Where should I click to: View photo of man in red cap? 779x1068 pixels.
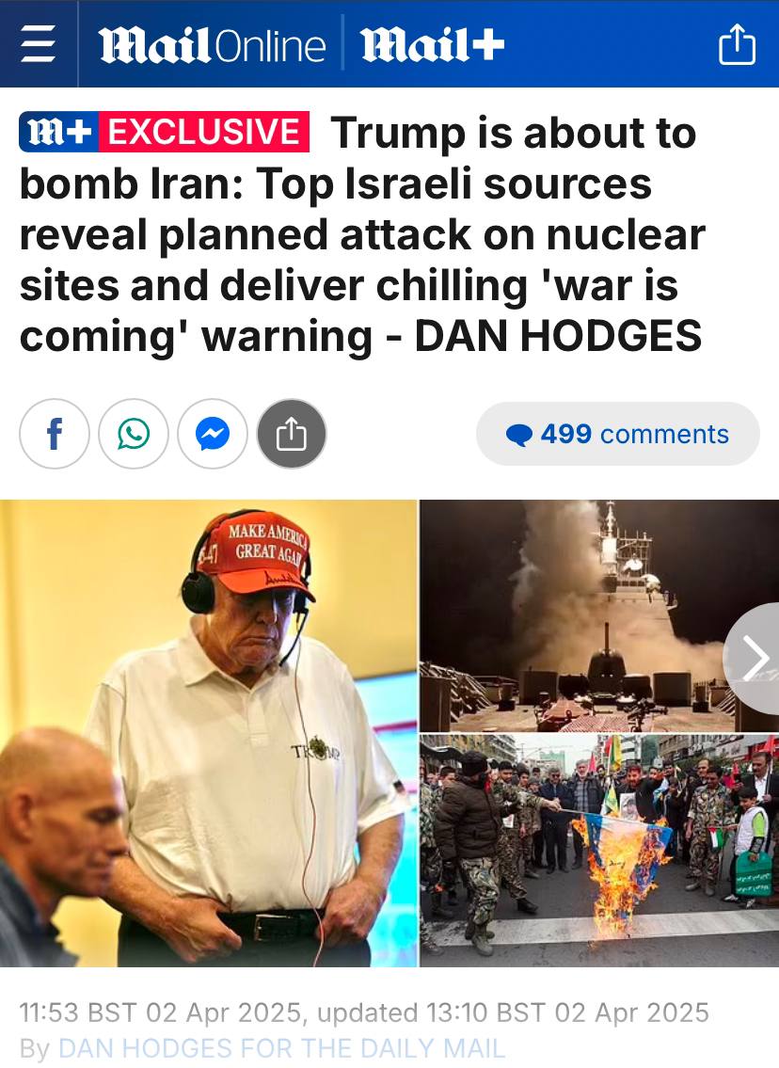pos(208,733)
